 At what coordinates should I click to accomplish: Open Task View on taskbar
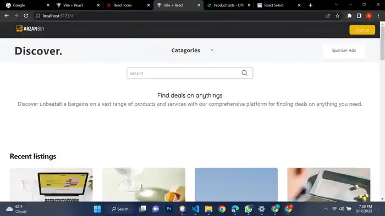tap(142, 209)
